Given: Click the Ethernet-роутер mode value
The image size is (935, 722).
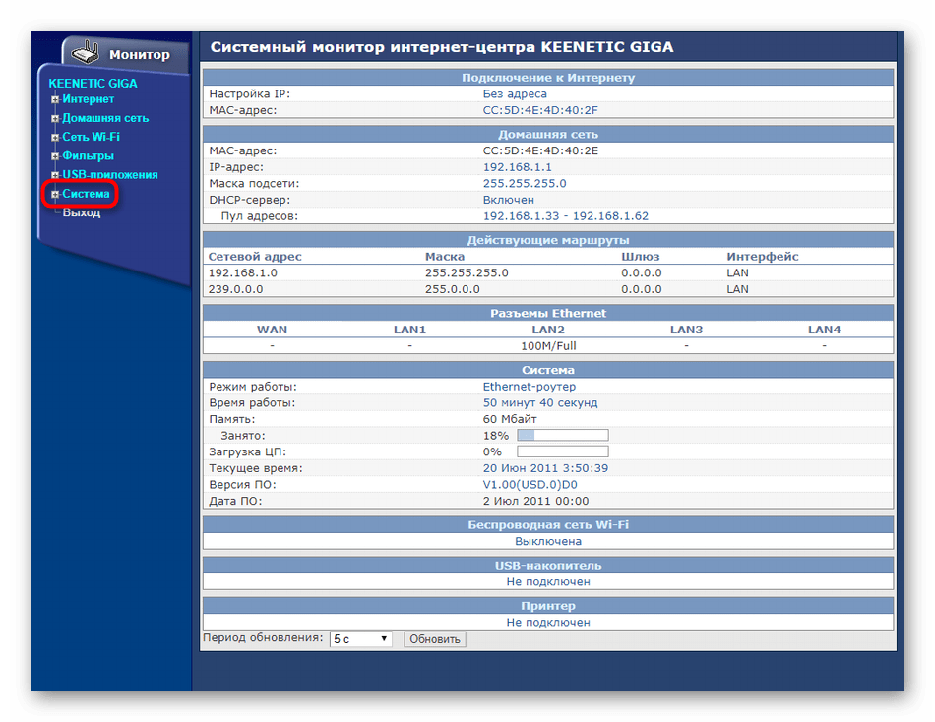Looking at the screenshot, I should [529, 387].
